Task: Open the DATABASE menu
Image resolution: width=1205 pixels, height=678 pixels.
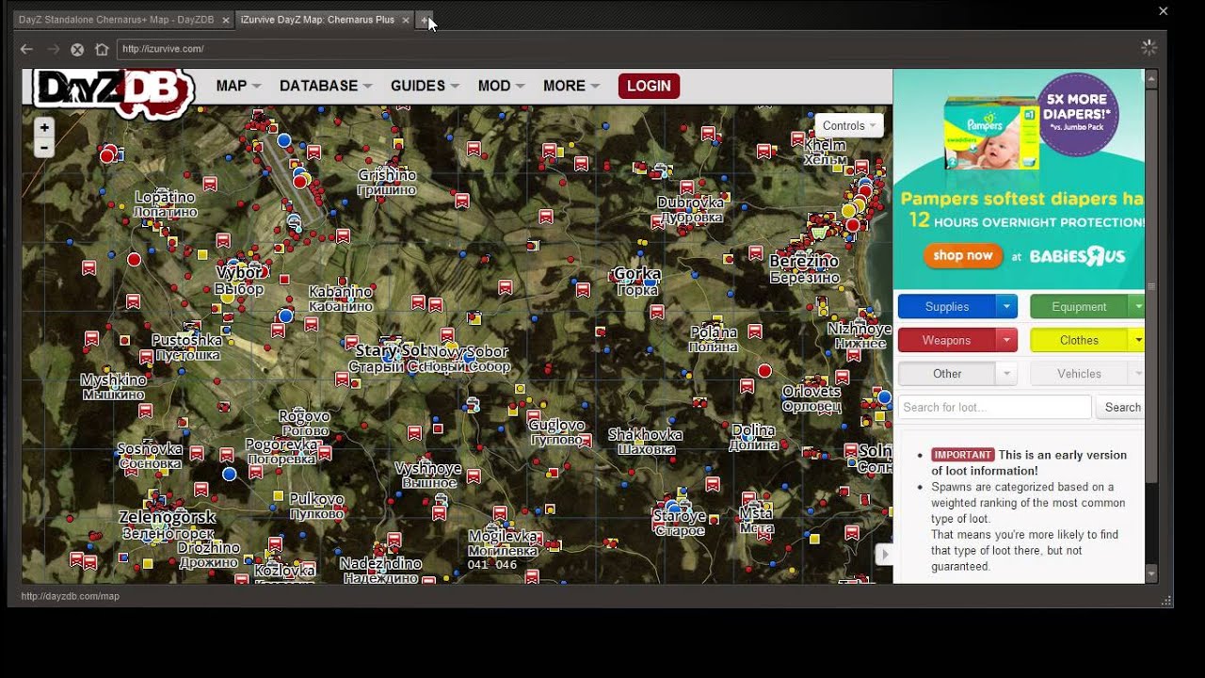Action: [326, 86]
